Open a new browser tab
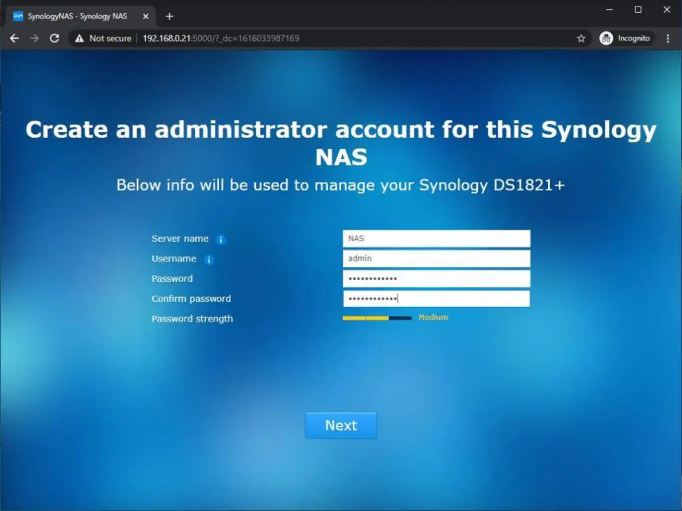The height and width of the screenshot is (511, 682). pyautogui.click(x=170, y=16)
